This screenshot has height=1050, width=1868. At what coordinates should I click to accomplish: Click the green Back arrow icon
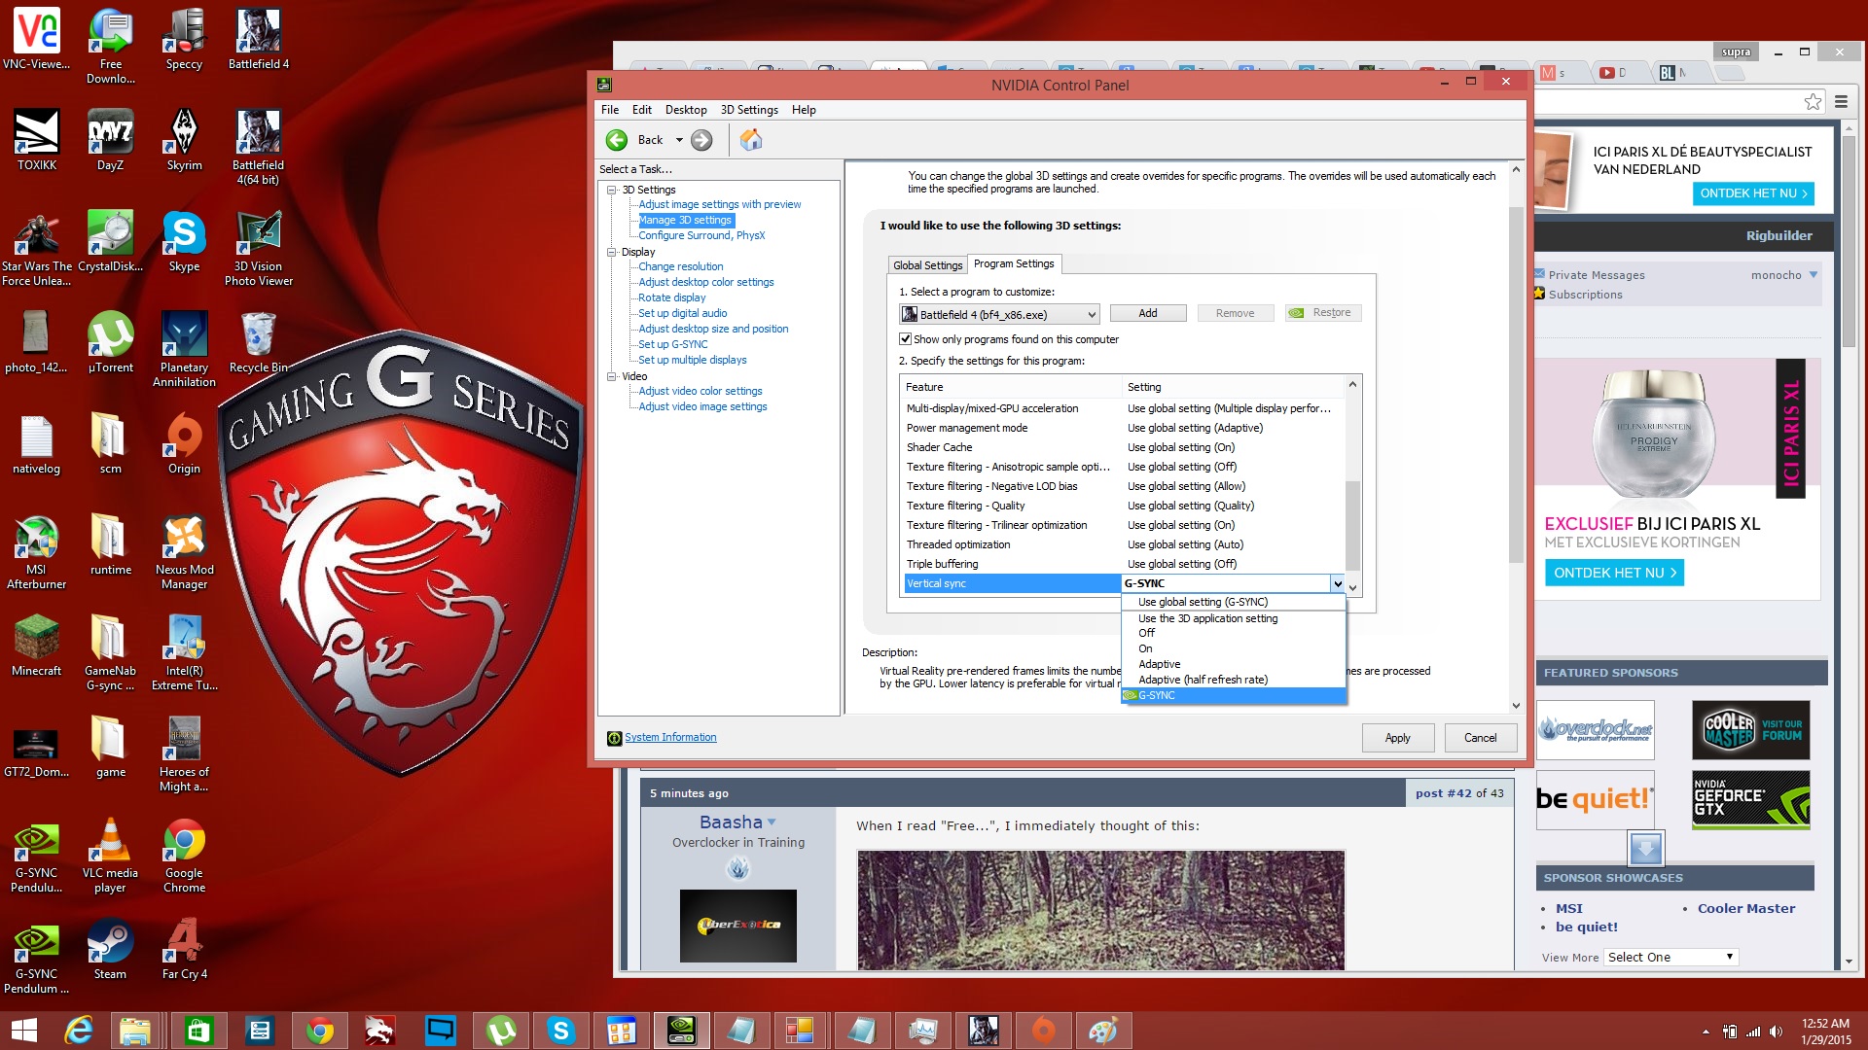(617, 140)
